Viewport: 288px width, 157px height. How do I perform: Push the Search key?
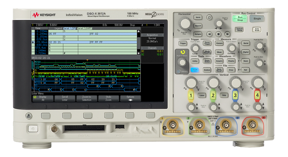coord(198,26)
